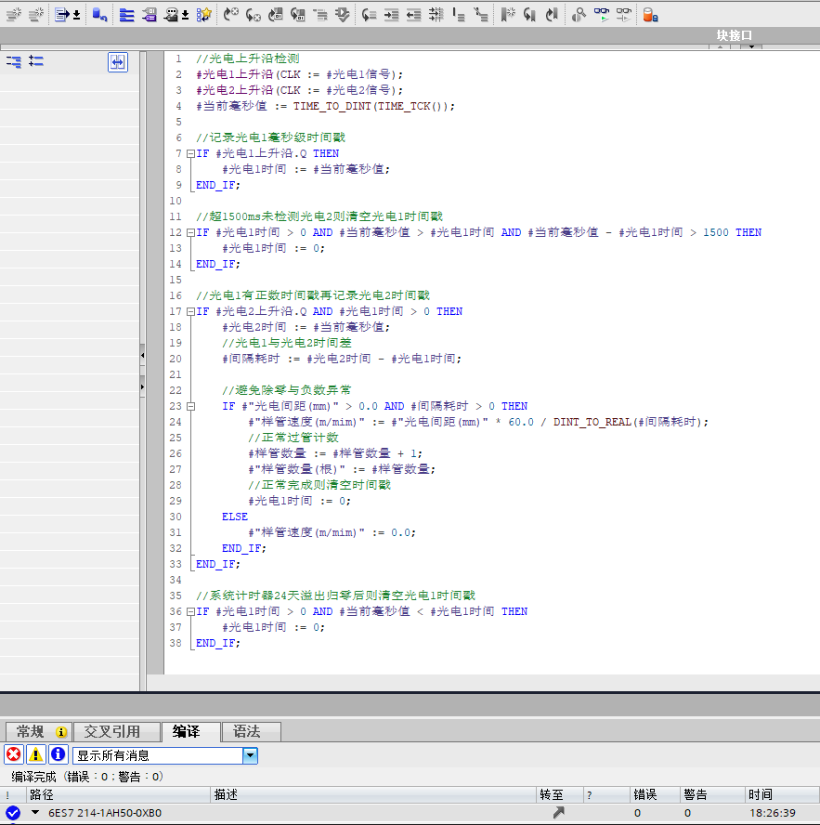This screenshot has height=825, width=820.
Task: Collapse block interface with up arrow handle
Action: click(x=720, y=46)
